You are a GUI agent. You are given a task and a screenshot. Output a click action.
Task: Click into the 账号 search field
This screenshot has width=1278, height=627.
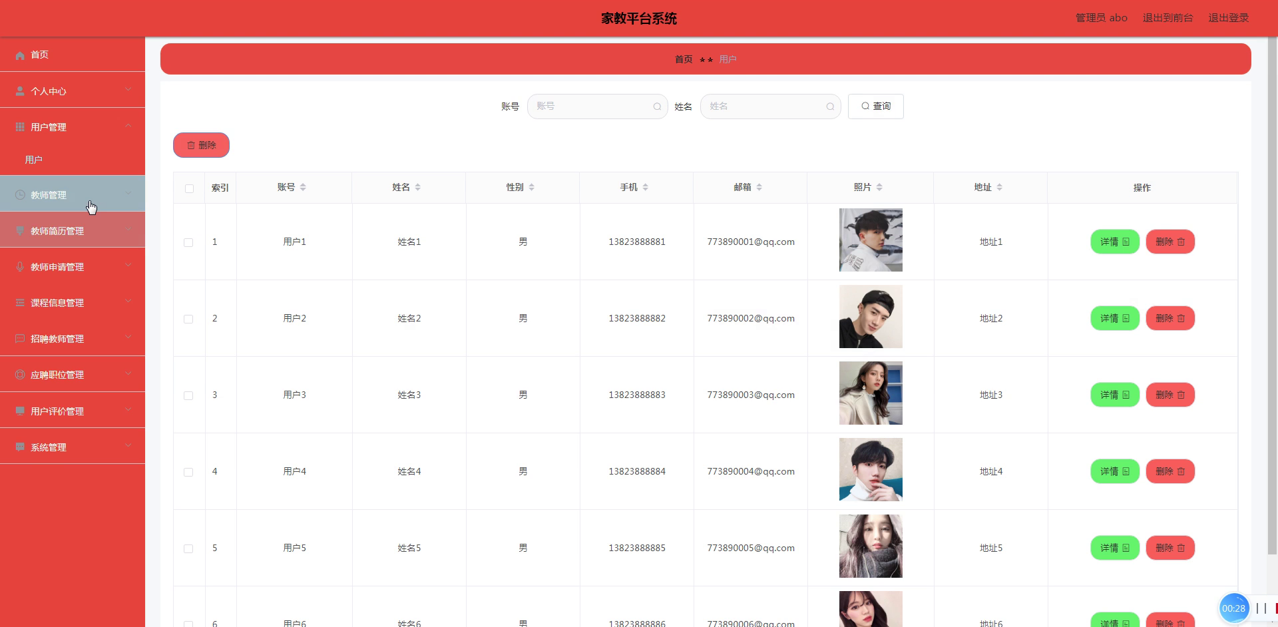point(597,106)
